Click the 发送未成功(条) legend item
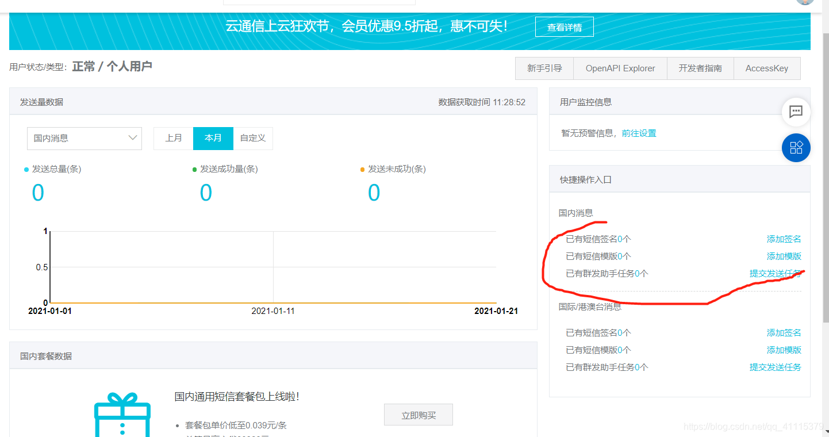 coord(393,169)
